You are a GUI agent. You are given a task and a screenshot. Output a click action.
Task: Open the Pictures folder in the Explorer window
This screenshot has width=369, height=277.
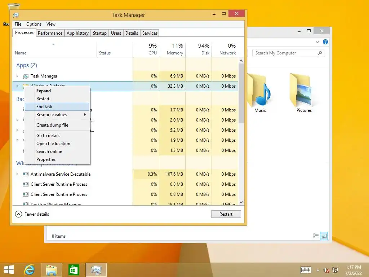304,93
